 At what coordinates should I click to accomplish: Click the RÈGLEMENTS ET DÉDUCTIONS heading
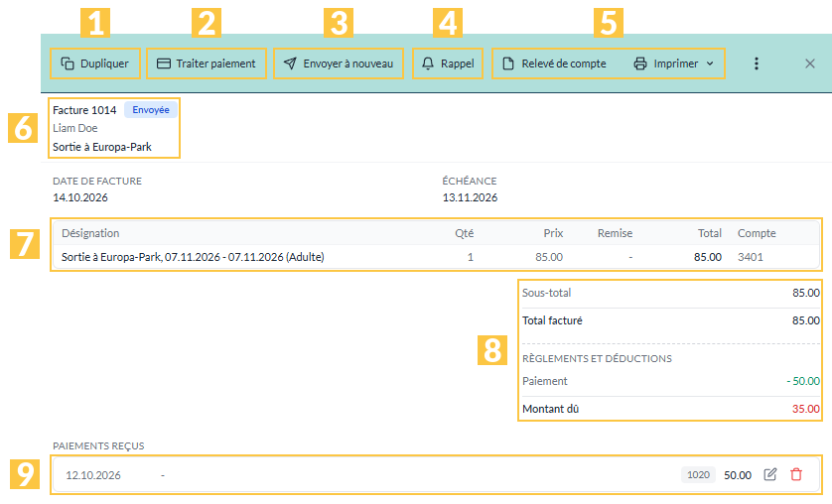pos(597,359)
